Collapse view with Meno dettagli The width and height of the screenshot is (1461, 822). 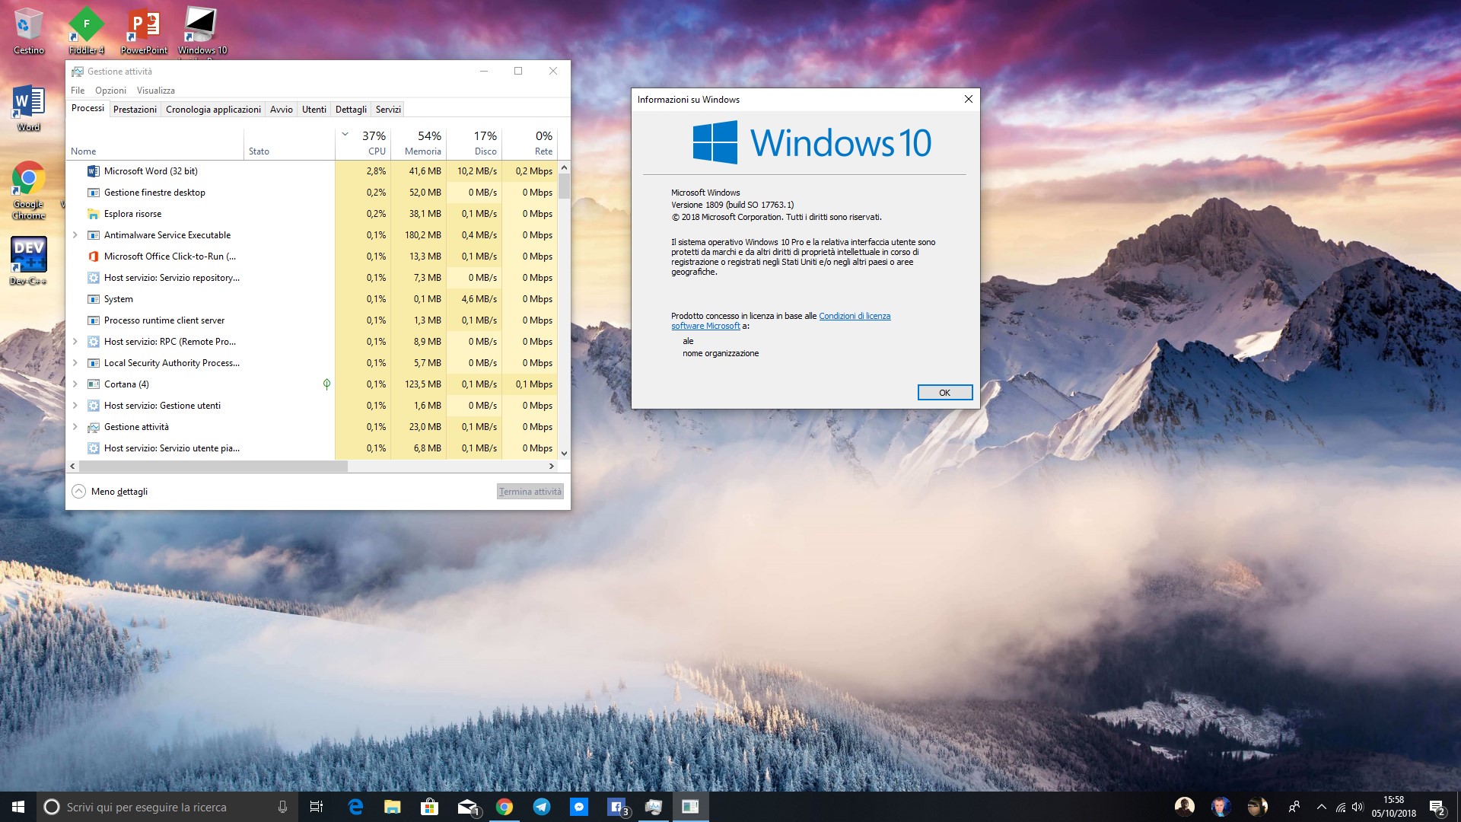click(x=110, y=492)
